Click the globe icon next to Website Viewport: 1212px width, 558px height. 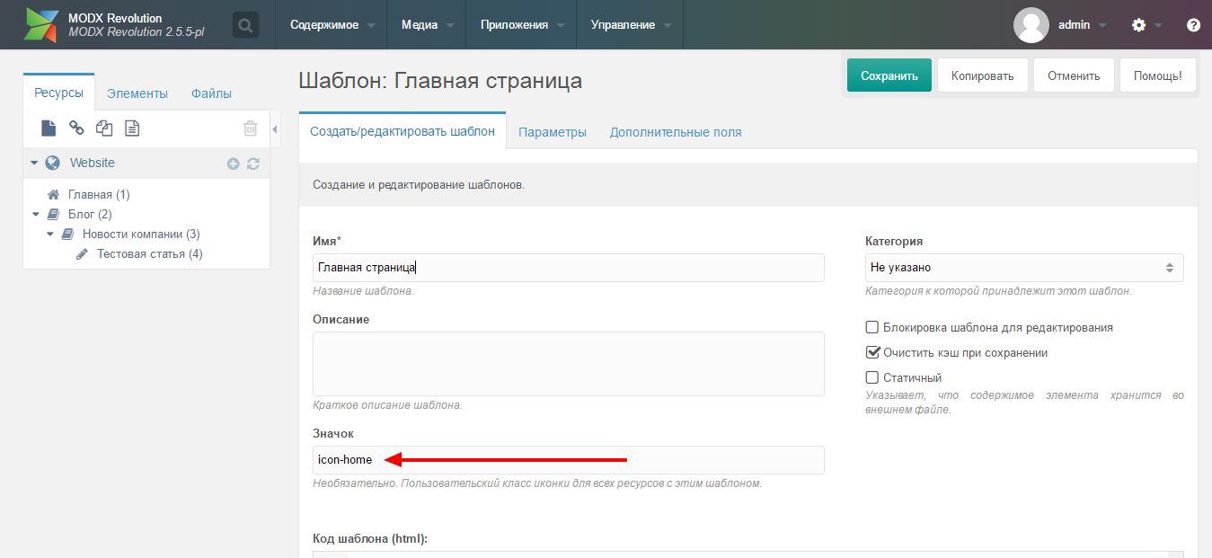tap(53, 163)
